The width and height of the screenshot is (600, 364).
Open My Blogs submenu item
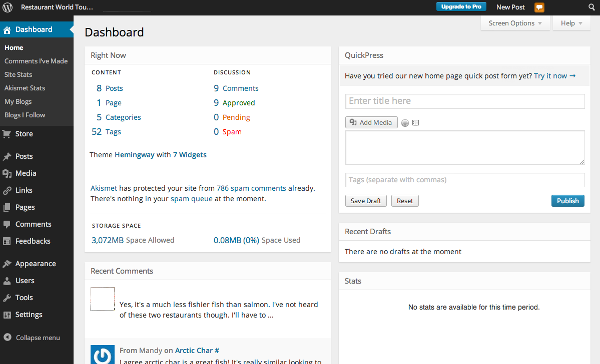click(18, 101)
